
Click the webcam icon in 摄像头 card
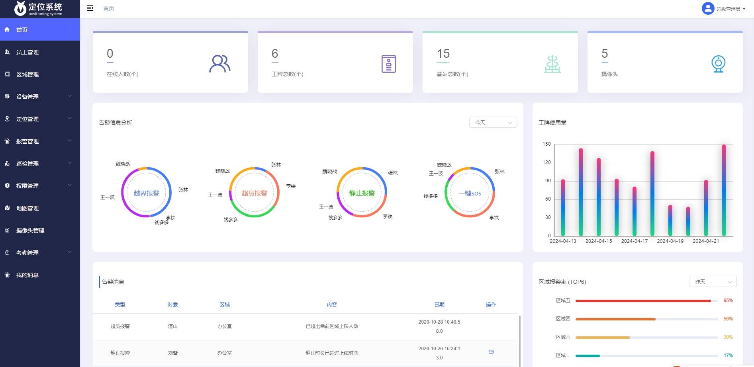[718, 64]
